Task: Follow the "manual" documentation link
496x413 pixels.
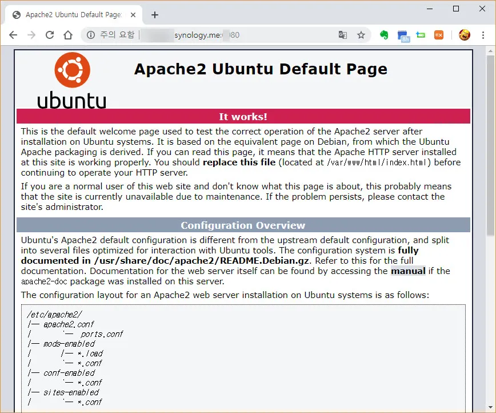Action: click(x=408, y=271)
